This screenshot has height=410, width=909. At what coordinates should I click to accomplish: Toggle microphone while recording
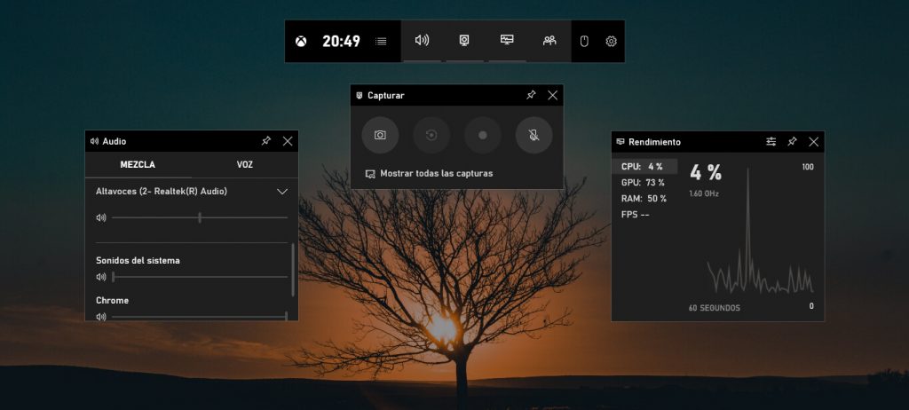[534, 135]
